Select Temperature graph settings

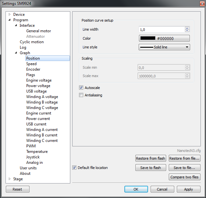pyautogui.click(x=37, y=152)
